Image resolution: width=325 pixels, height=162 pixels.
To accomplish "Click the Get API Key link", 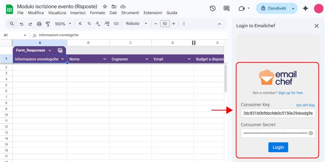I will [305, 105].
